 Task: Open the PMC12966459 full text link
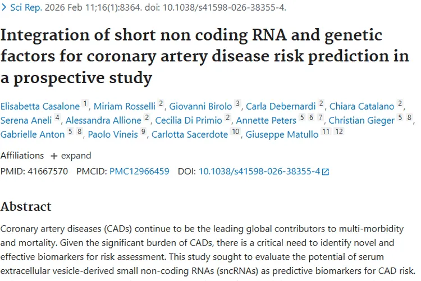click(x=139, y=171)
